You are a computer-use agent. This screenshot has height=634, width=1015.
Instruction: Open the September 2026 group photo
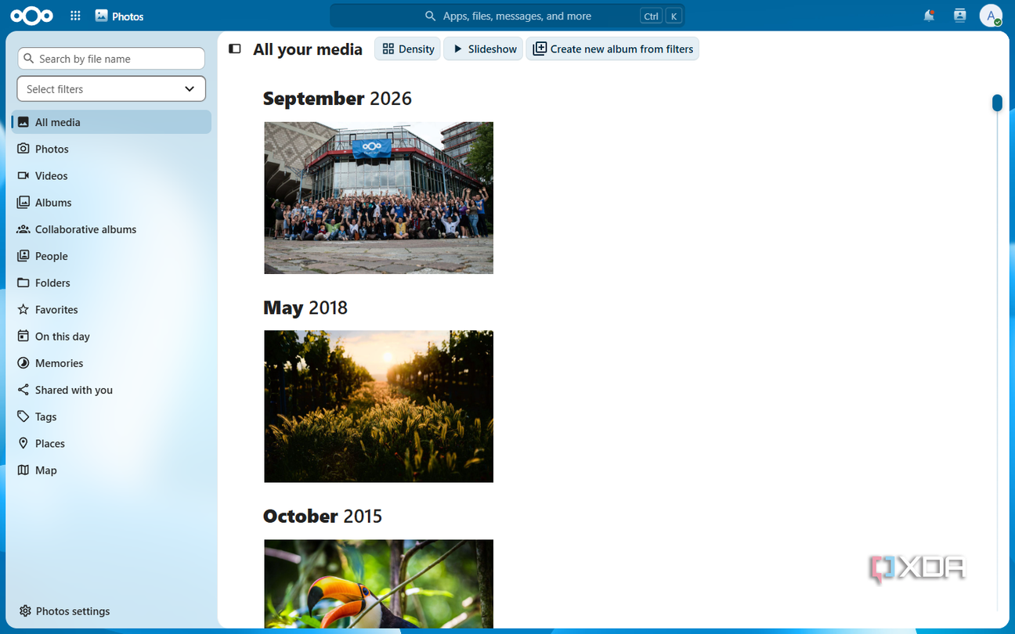(x=379, y=198)
